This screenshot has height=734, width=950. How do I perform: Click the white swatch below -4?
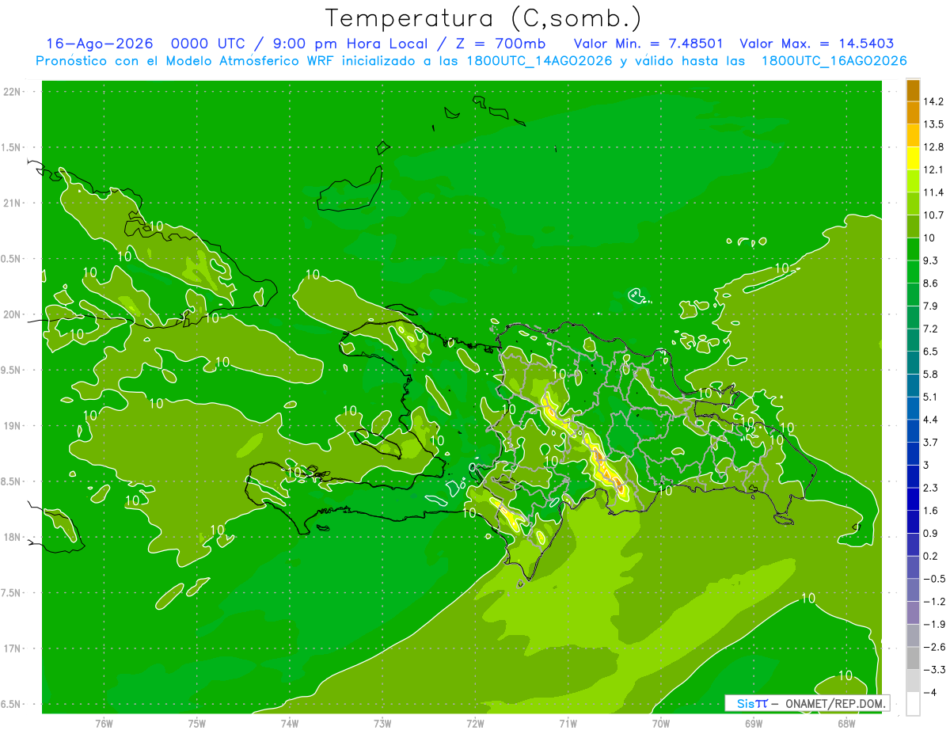[913, 704]
